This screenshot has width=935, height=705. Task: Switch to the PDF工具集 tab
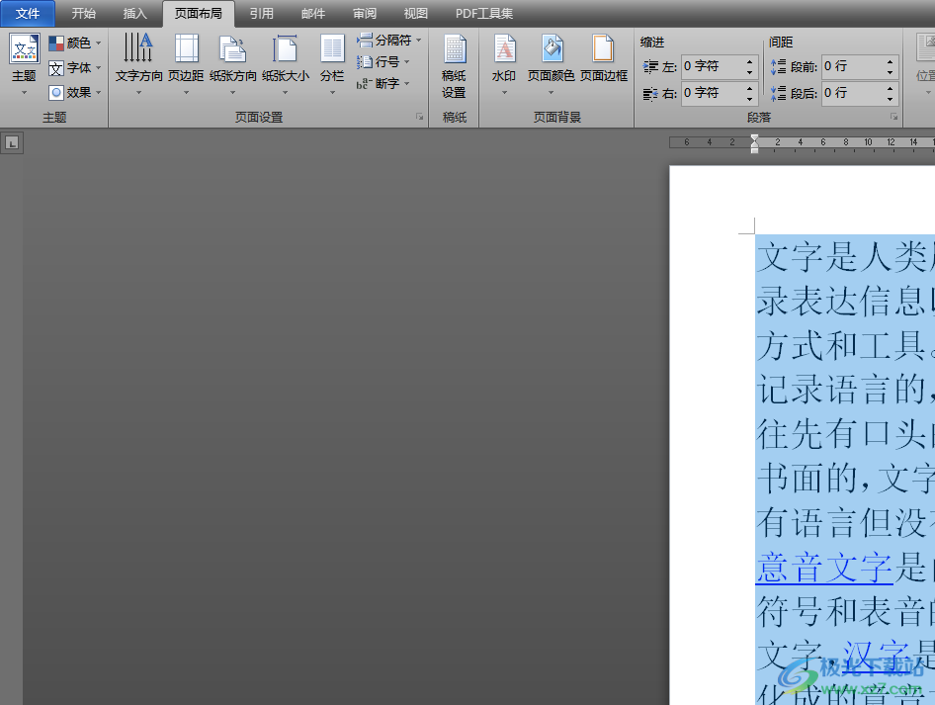coord(484,14)
